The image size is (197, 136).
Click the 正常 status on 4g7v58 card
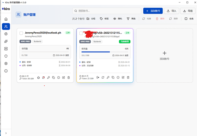[x=127, y=33]
